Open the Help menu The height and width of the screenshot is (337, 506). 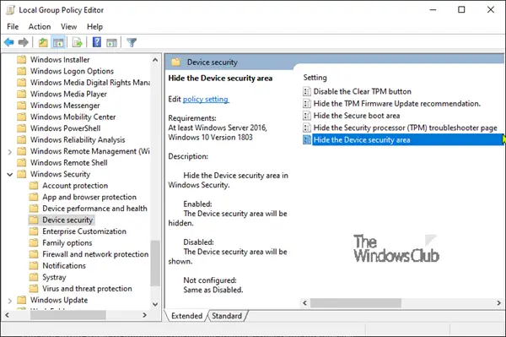[94, 26]
